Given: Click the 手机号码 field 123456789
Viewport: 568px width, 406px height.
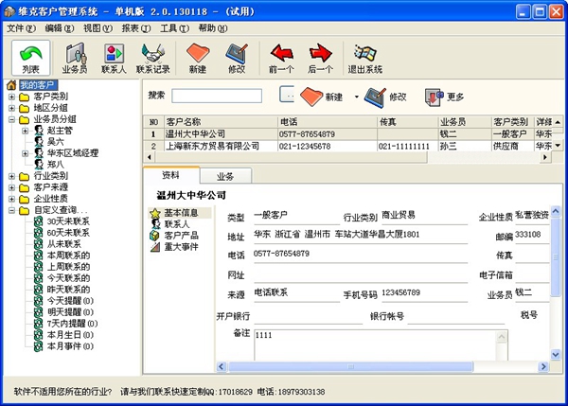Looking at the screenshot, I should coord(424,292).
